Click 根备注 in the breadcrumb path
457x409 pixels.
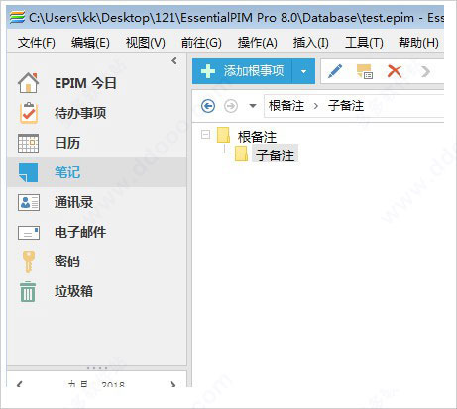[286, 106]
